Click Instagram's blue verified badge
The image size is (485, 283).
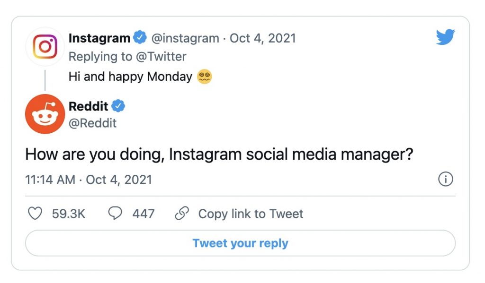point(140,38)
